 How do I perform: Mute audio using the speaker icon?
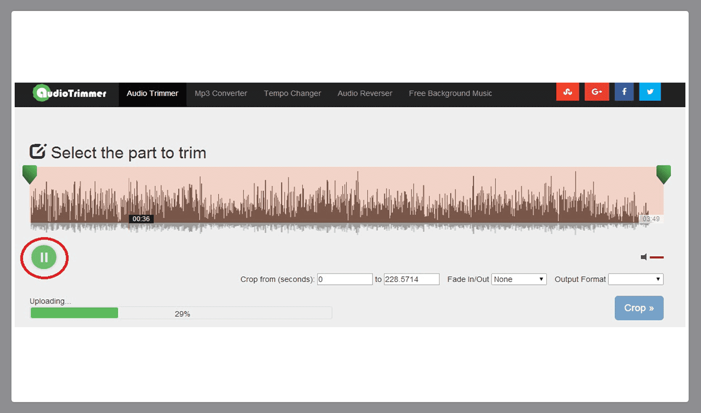[644, 257]
